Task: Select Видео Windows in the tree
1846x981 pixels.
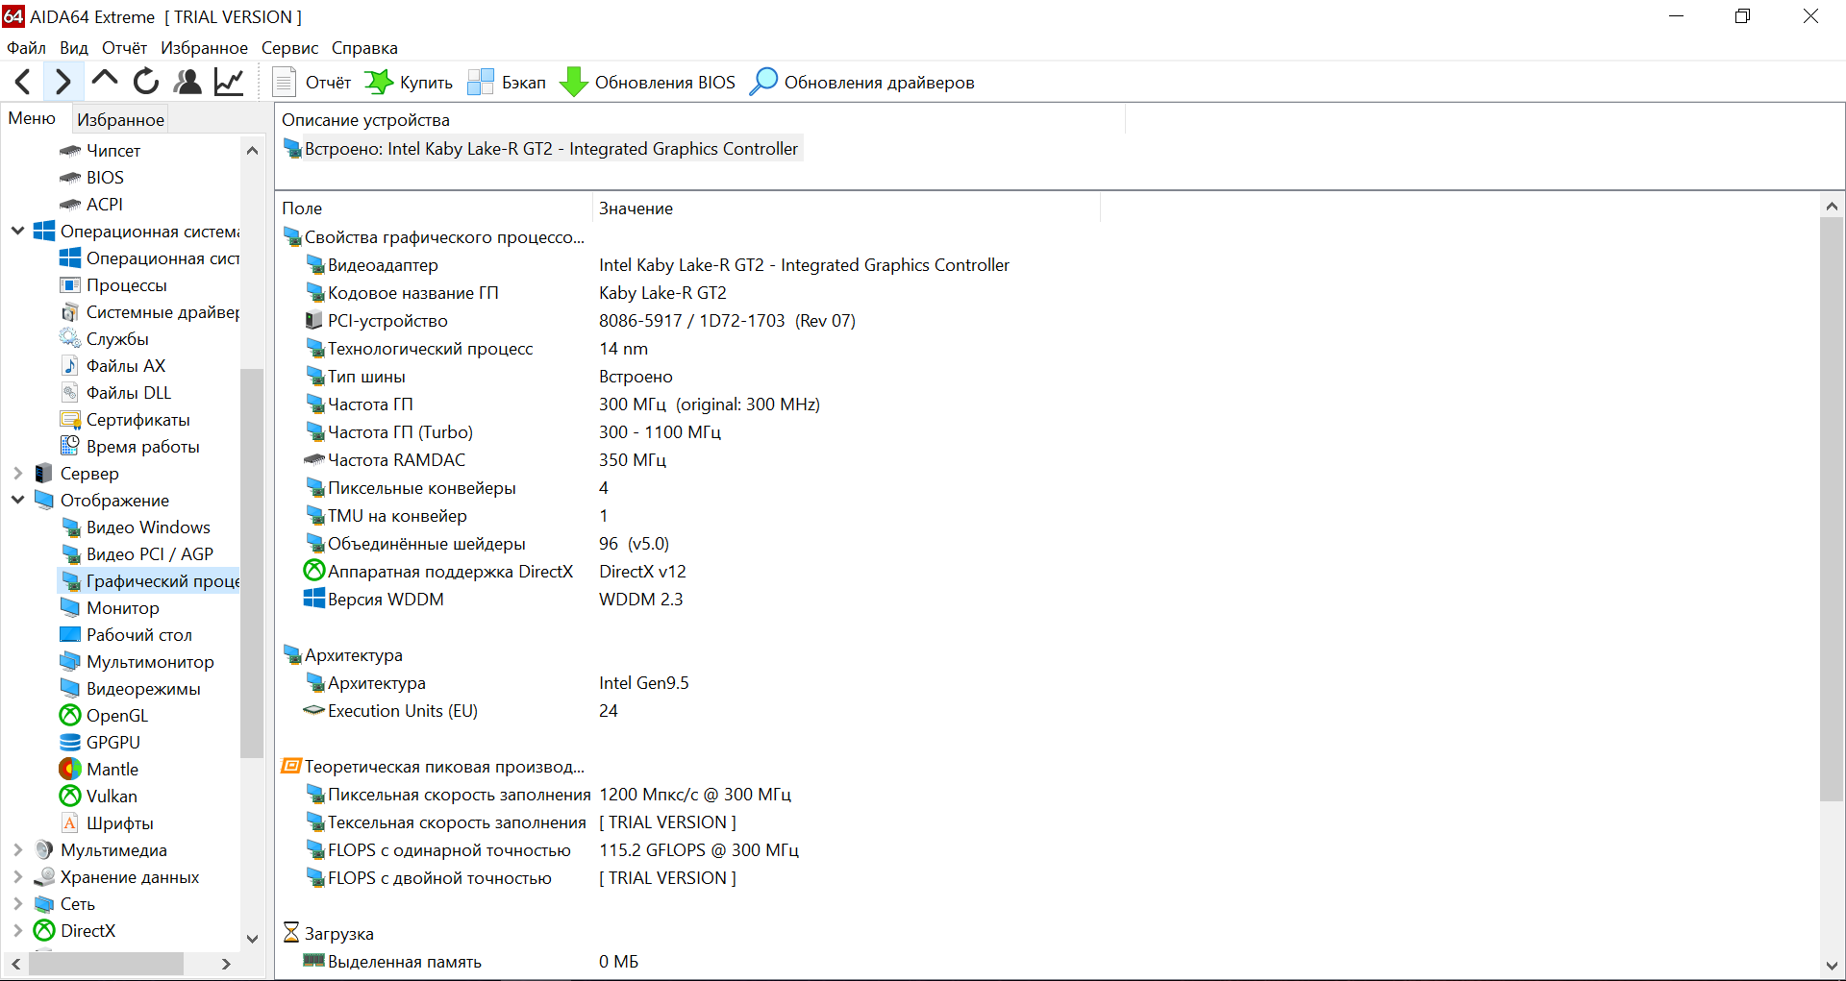Action: 148,527
